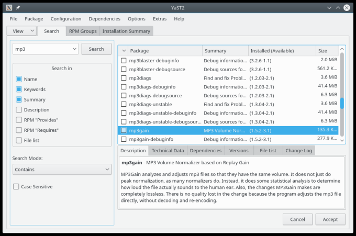Viewport: 356px width, 236px height.
Task: Click the package list vertical scrollbar handle
Action: pyautogui.click(x=342, y=103)
